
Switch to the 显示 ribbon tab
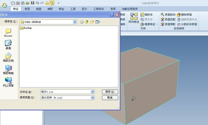pyautogui.click(x=84, y=9)
